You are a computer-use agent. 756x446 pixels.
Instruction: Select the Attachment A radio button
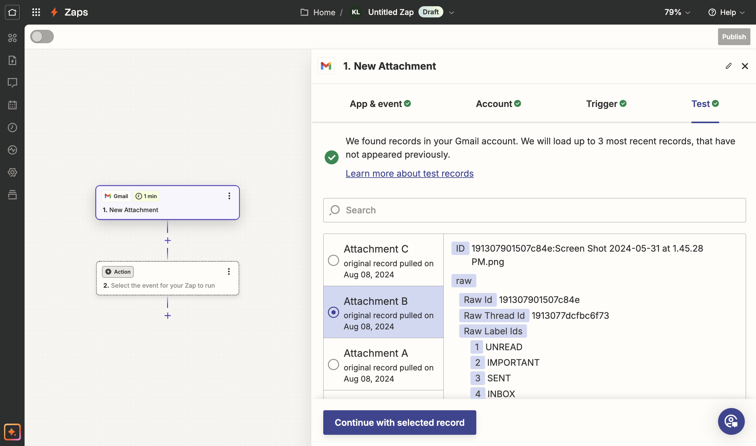pyautogui.click(x=334, y=365)
